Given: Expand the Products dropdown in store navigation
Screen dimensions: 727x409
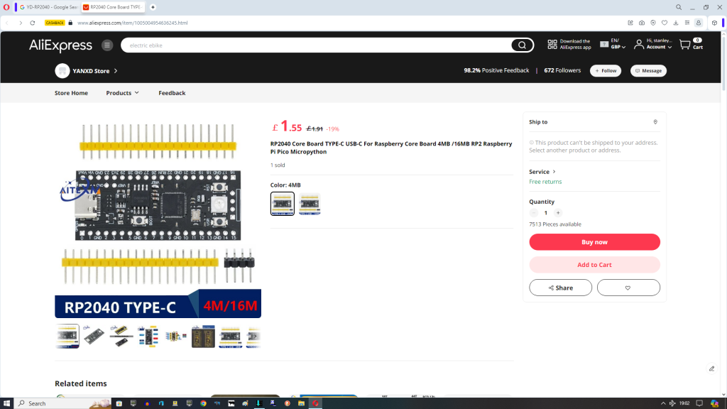Looking at the screenshot, I should click(122, 93).
